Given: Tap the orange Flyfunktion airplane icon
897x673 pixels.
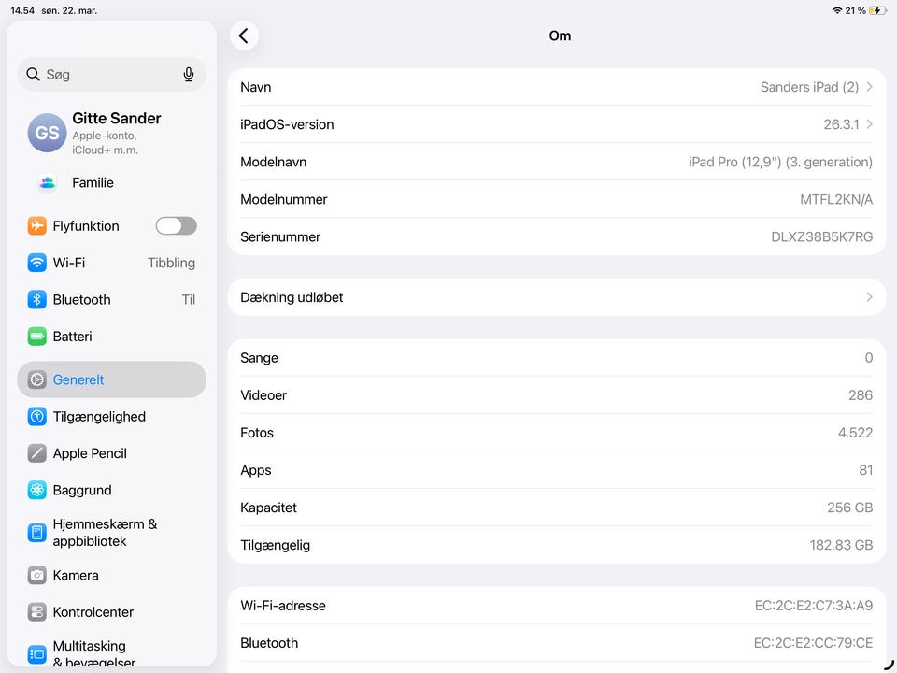Looking at the screenshot, I should pyautogui.click(x=37, y=225).
